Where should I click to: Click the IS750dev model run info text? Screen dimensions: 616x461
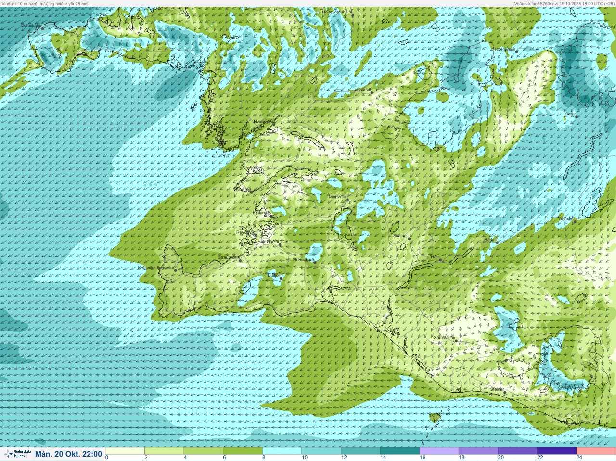(x=564, y=3)
